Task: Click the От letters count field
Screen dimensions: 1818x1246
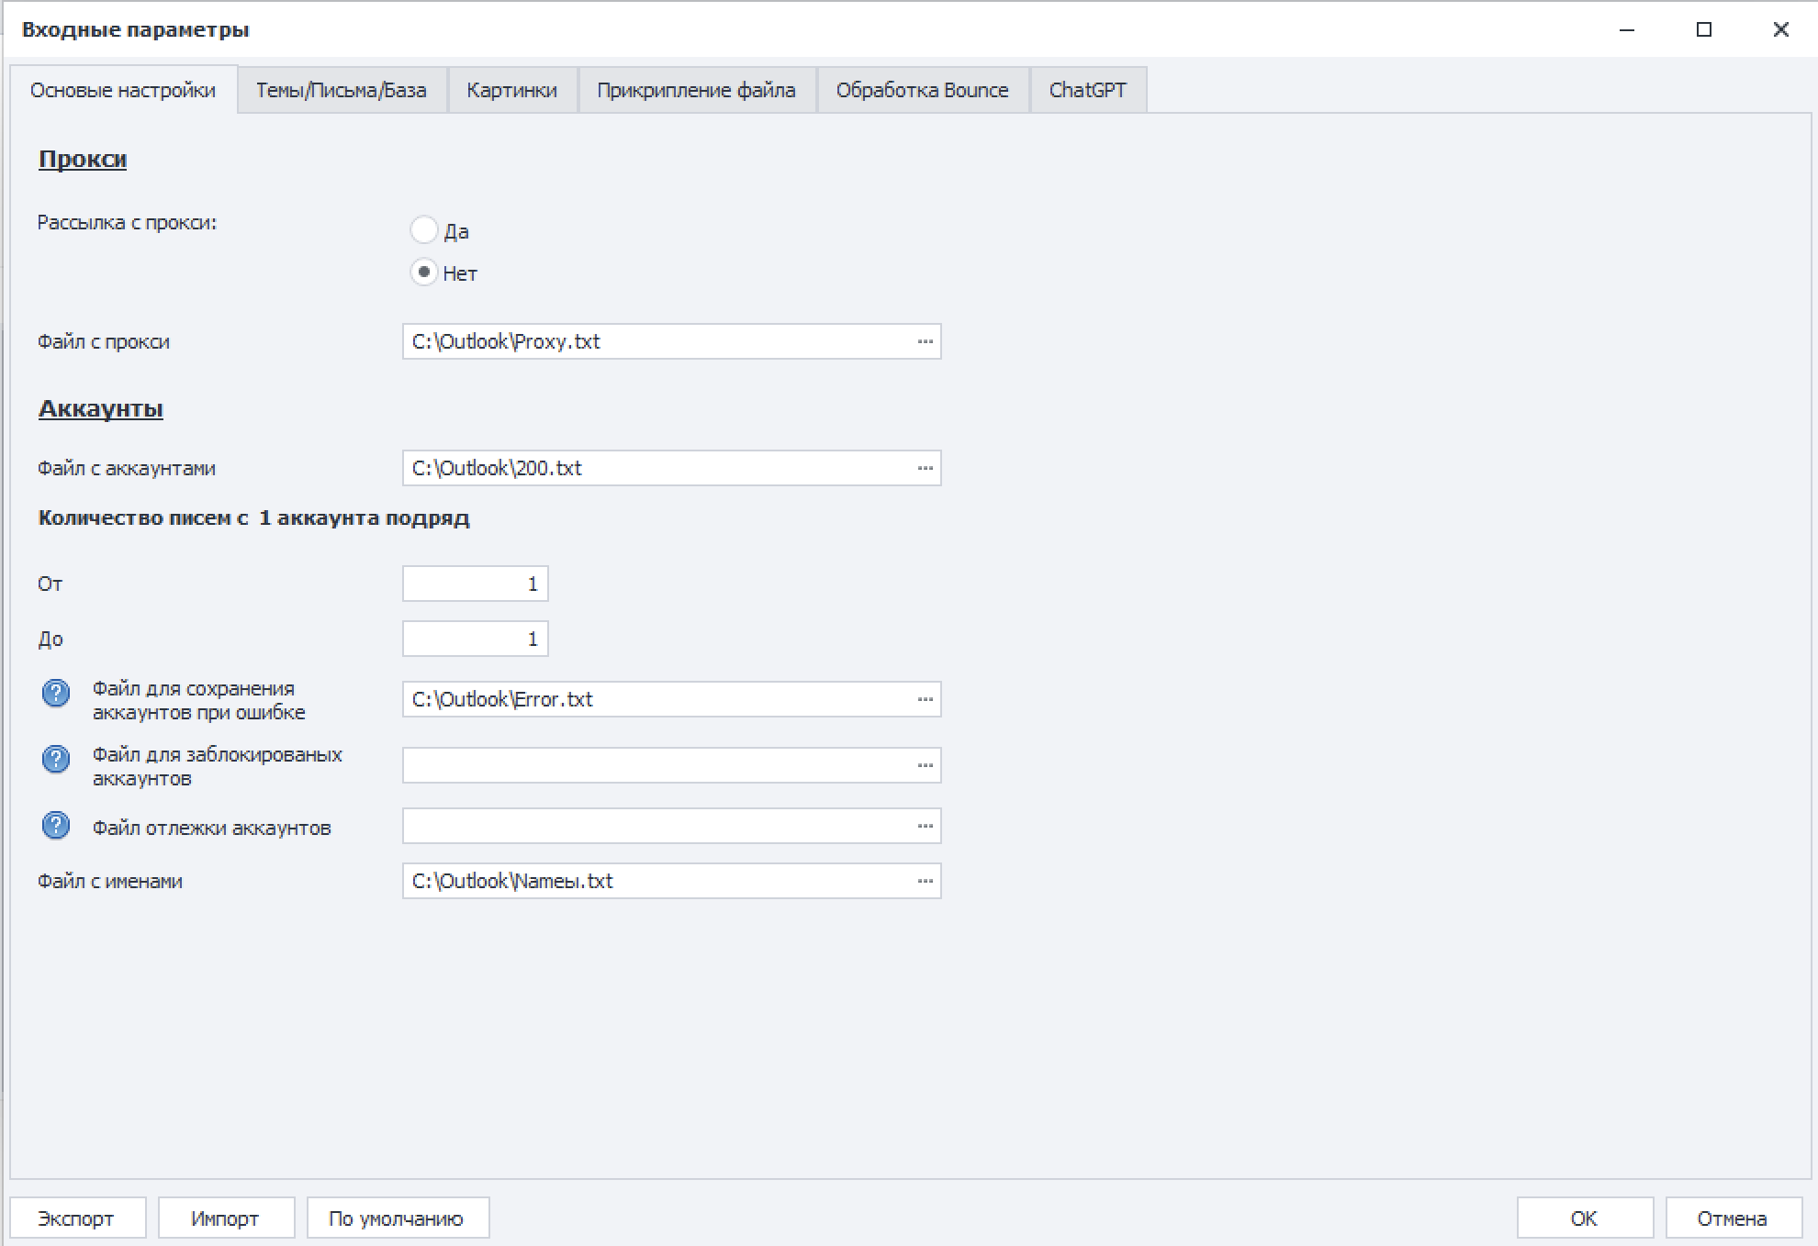Action: [x=475, y=584]
